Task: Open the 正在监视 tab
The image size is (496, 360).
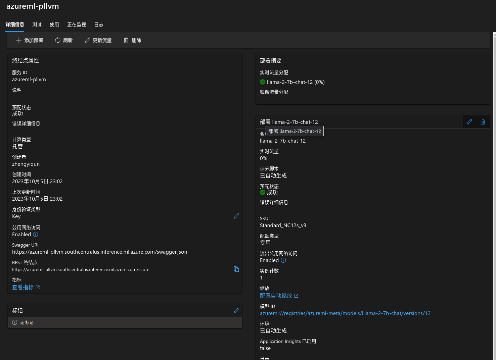Action: [x=77, y=24]
